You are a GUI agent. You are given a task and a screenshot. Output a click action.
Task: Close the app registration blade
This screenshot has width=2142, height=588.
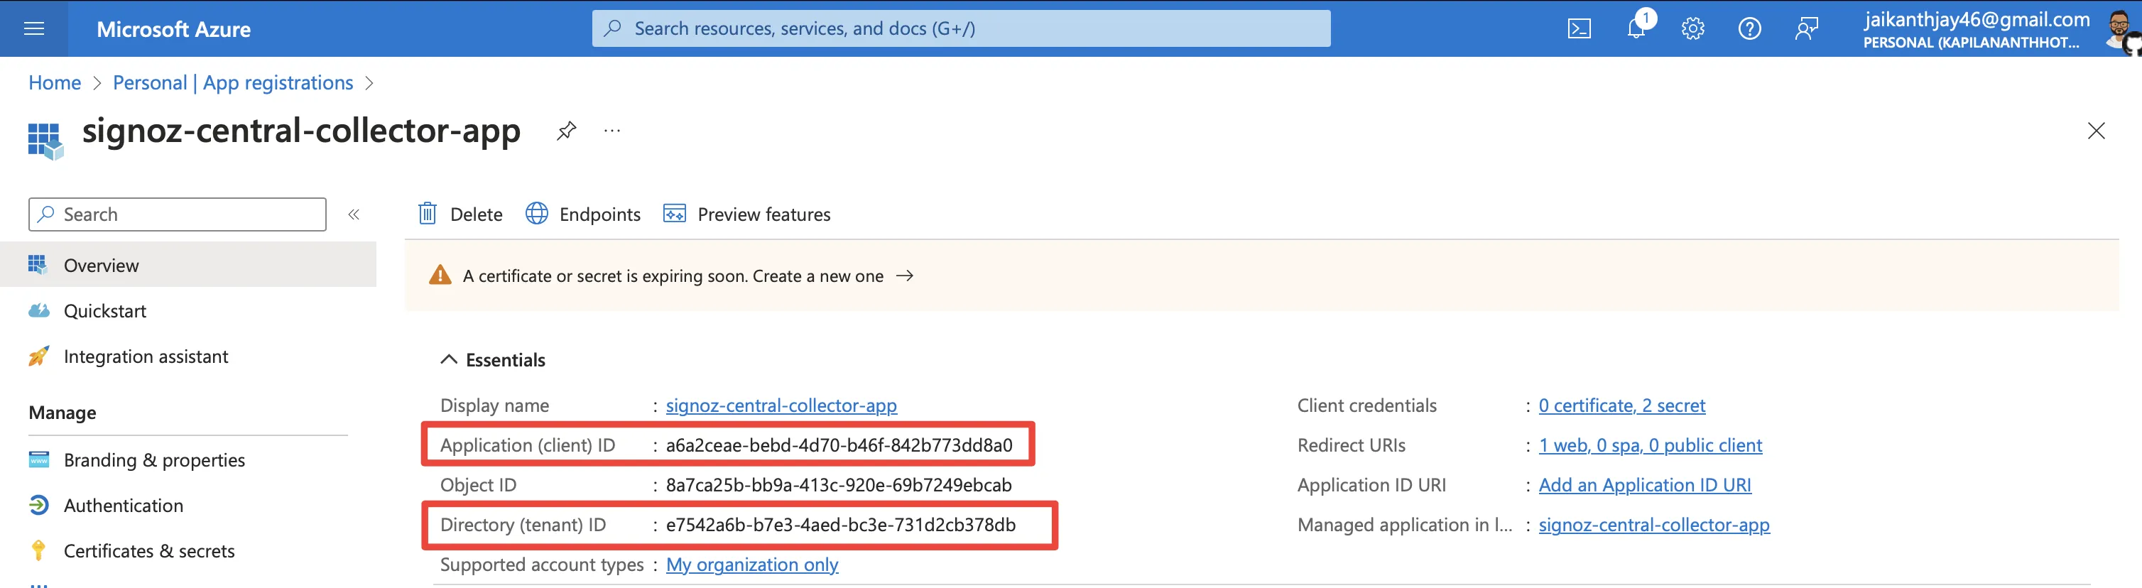point(2095,131)
